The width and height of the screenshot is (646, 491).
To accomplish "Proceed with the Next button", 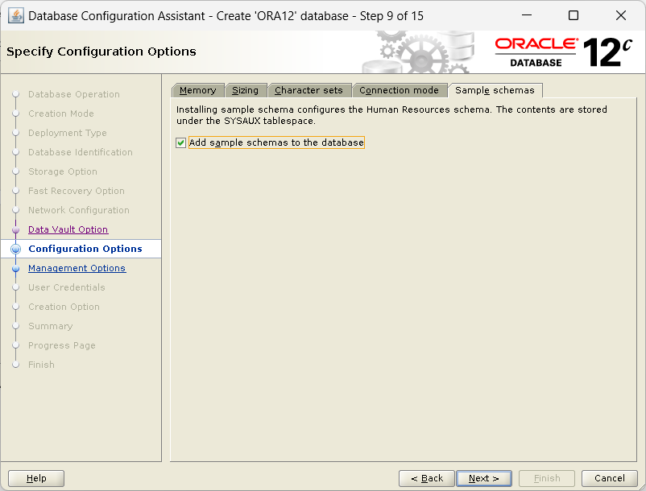I will point(484,478).
